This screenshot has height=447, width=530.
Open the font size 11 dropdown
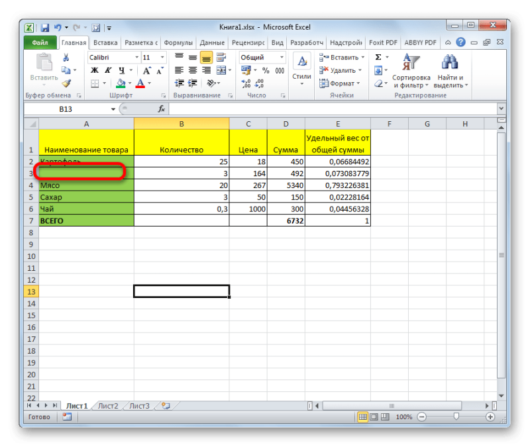pyautogui.click(x=162, y=58)
